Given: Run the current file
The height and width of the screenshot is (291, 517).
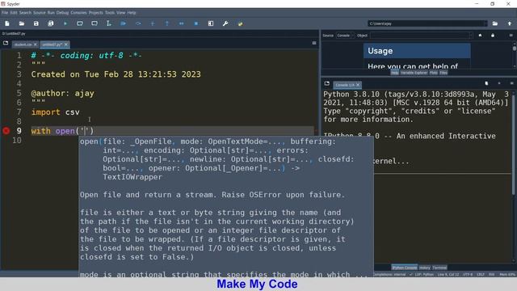Looking at the screenshot, I should click(65, 23).
